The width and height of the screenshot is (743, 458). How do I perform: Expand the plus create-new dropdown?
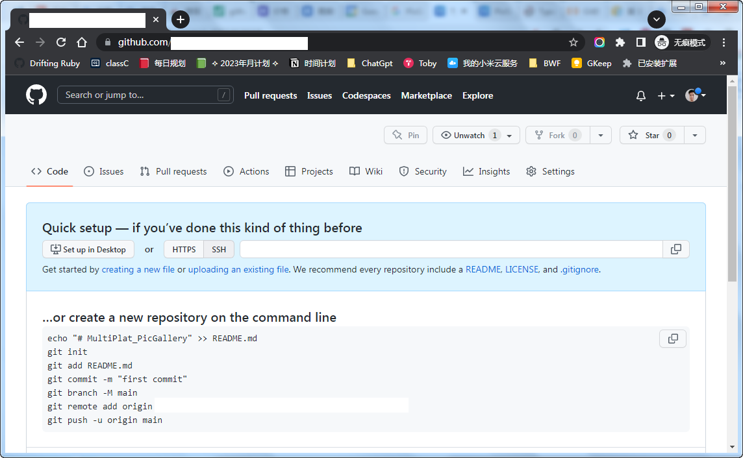tap(666, 96)
